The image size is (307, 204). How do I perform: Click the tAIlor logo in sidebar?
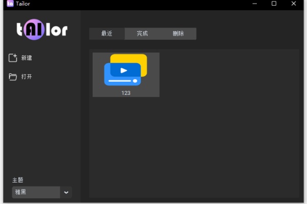coord(42,30)
